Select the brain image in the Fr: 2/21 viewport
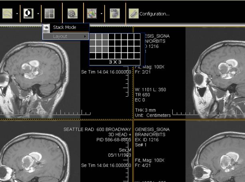Image resolution: width=245 pixels, height=182 pixels. 219,79
